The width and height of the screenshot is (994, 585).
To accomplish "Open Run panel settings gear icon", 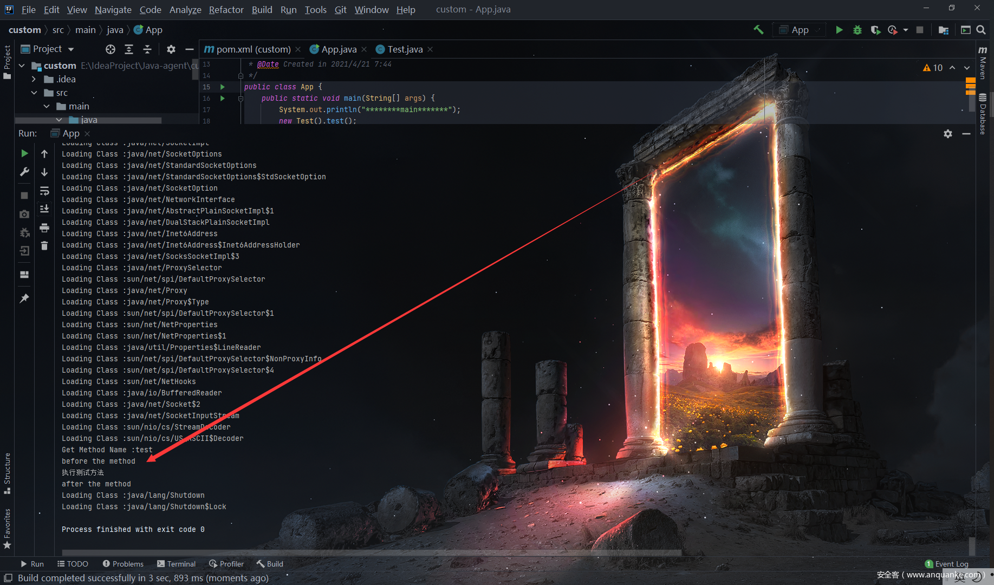I will tap(947, 134).
